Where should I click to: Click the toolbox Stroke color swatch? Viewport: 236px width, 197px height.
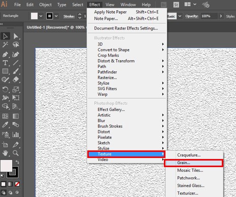(x=15, y=174)
